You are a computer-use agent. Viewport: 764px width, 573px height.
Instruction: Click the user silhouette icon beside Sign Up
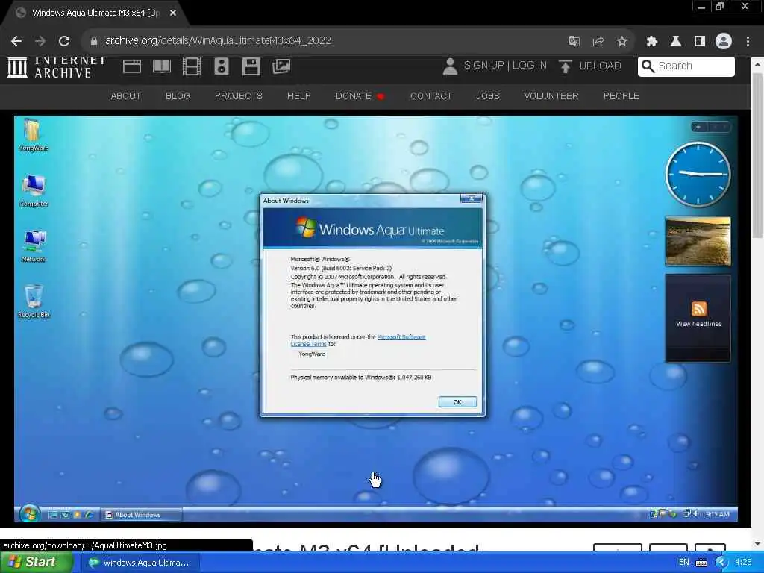450,66
